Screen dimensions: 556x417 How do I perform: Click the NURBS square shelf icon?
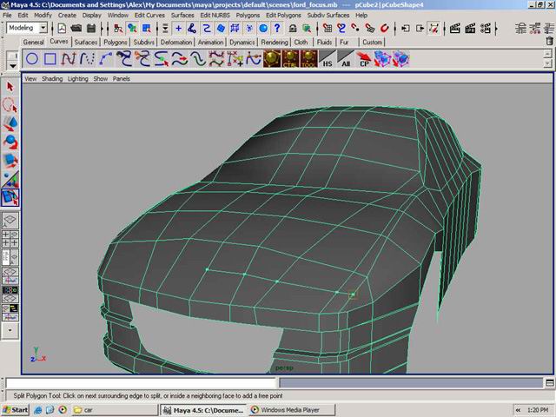50,59
